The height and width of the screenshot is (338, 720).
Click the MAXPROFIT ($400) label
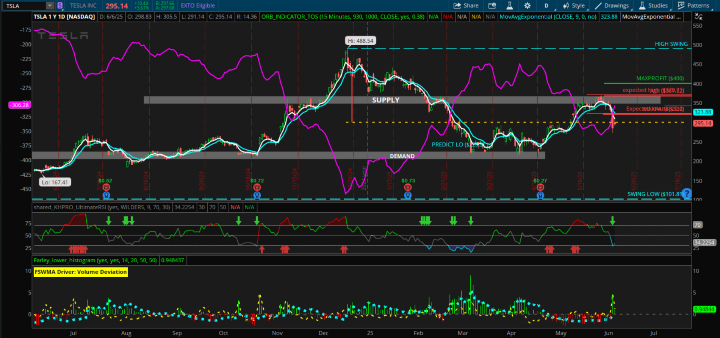660,78
